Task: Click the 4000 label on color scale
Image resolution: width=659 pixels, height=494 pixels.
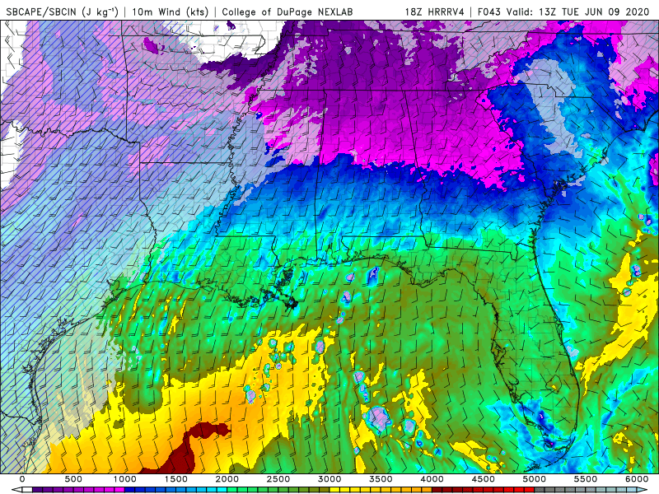Action: pos(432,479)
